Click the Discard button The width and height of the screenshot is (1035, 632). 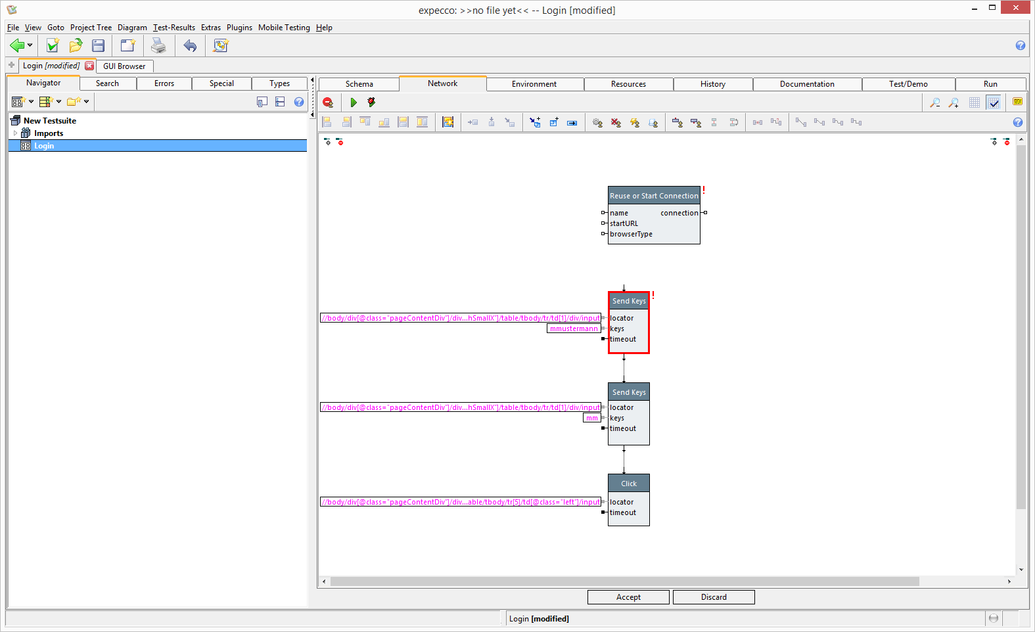713,597
